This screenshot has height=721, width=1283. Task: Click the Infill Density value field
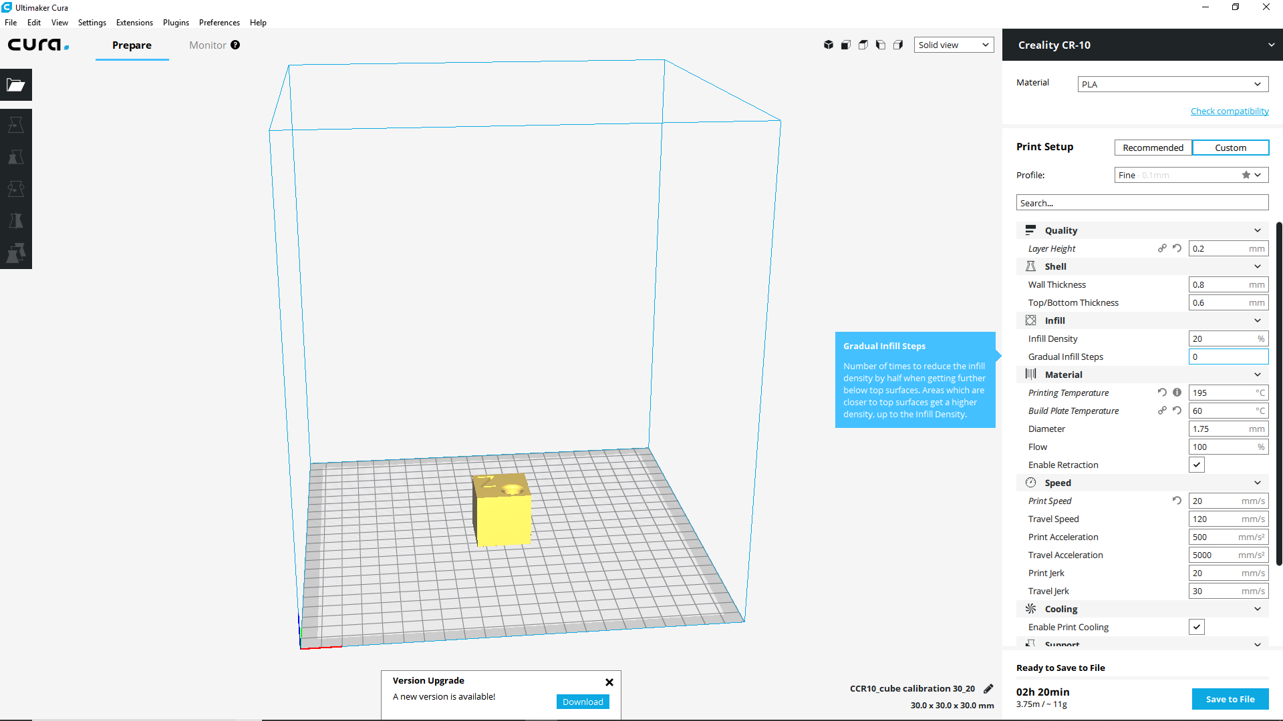click(x=1228, y=338)
